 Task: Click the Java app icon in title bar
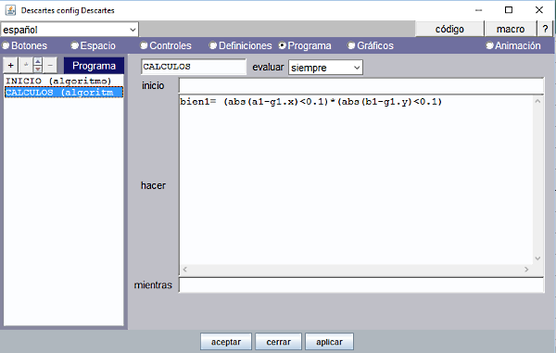[10, 10]
